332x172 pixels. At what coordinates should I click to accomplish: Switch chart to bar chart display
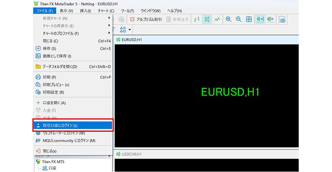point(197,19)
